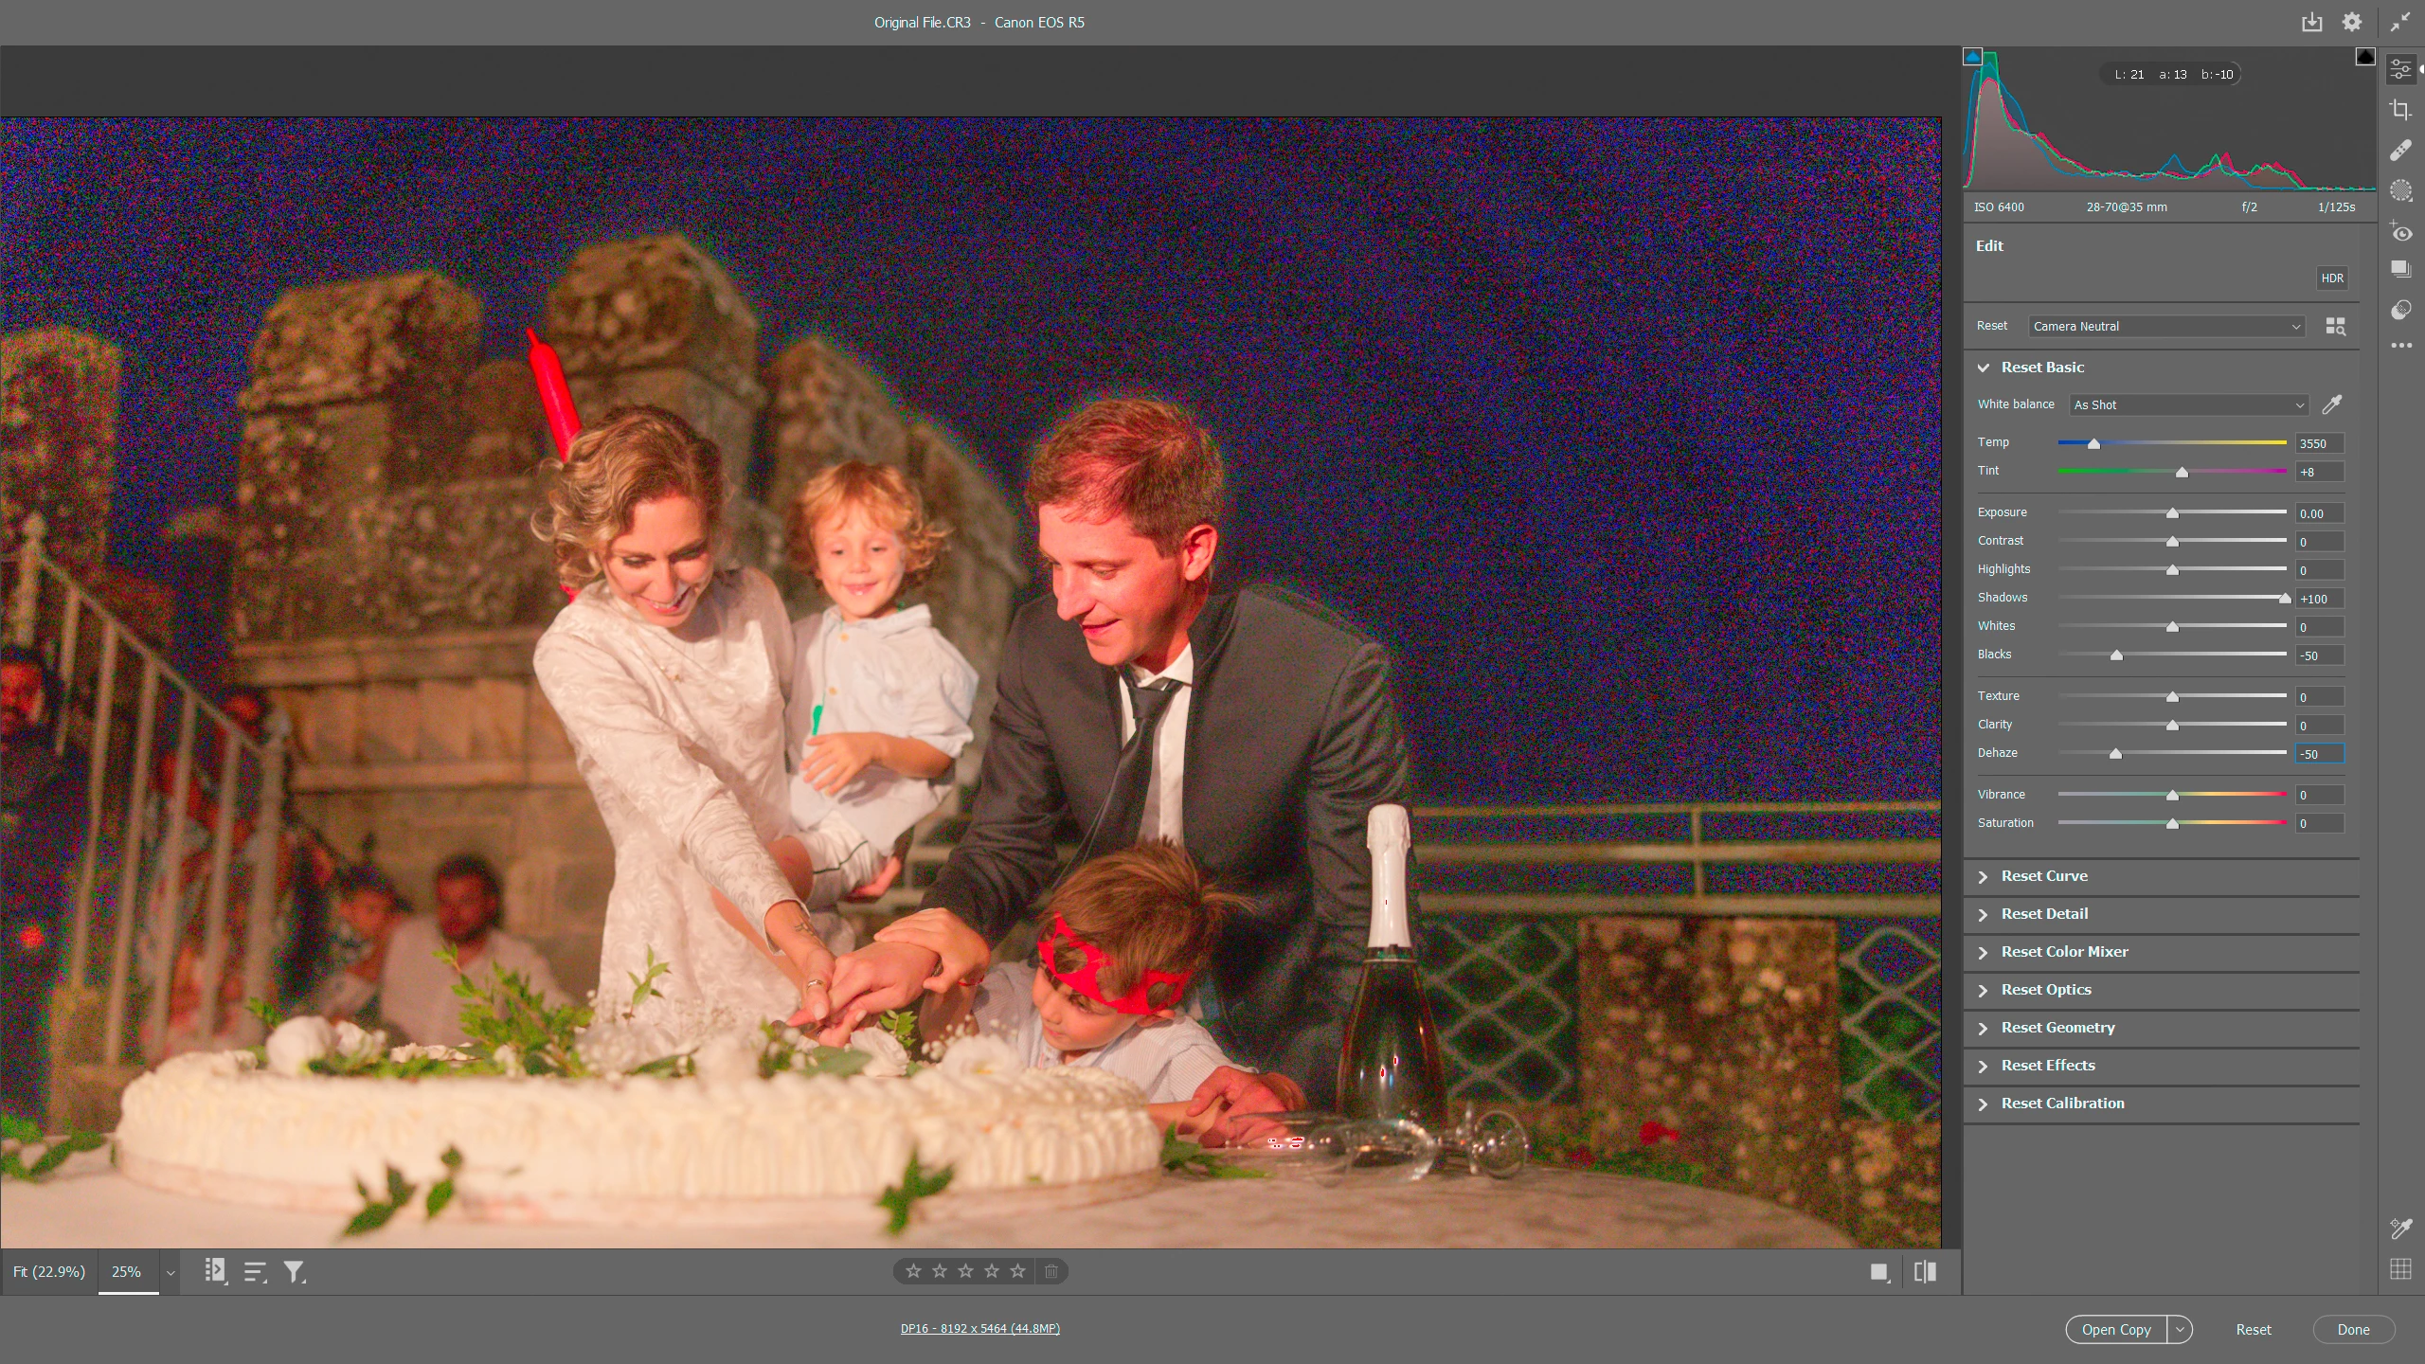2425x1364 pixels.
Task: Expand the Reset Color Mixer panel
Action: coord(2064,952)
